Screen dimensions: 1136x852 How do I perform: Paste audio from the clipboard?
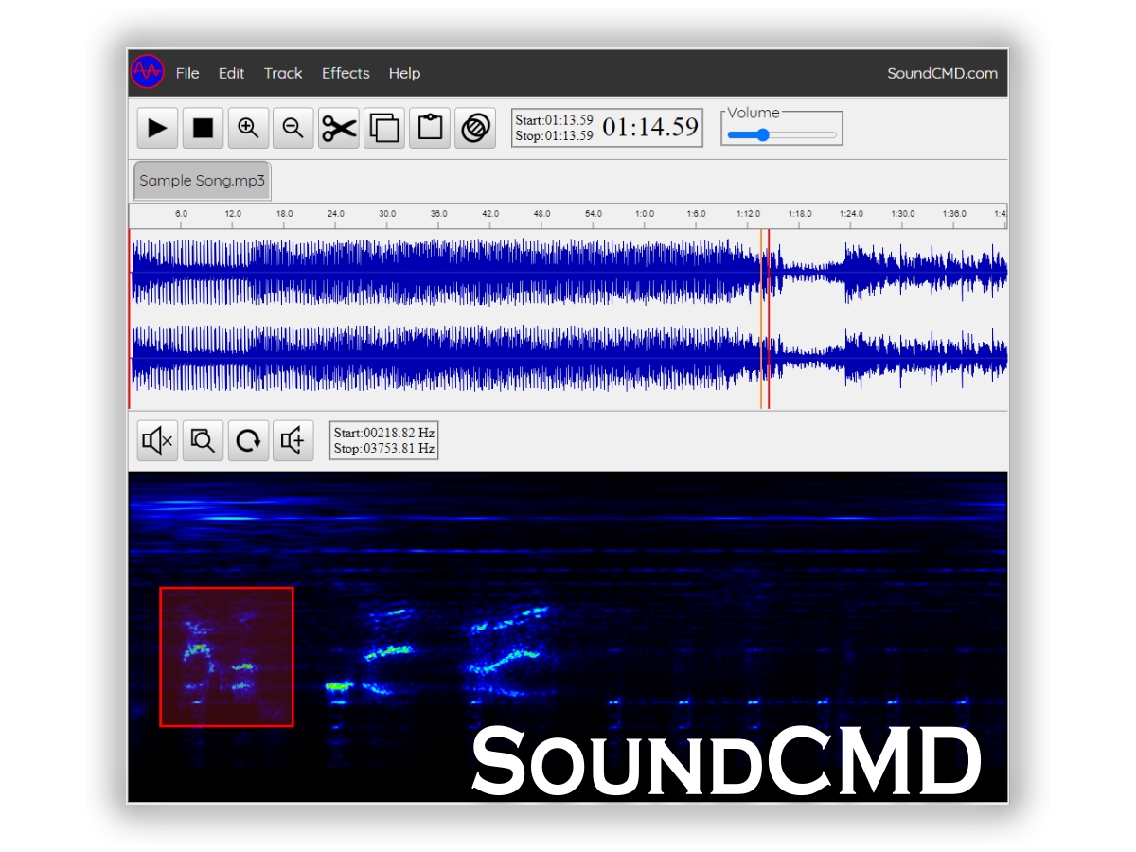tap(430, 128)
